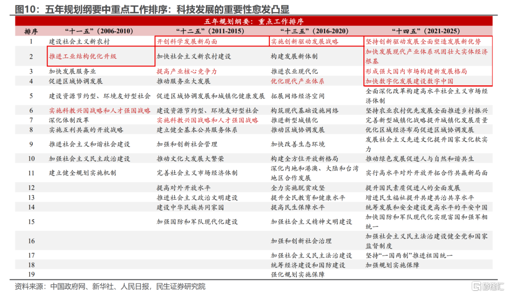The width and height of the screenshot is (507, 294).
Task: Click cell '加快发展现代产业体系巩固壮大实体经济根基'
Action: (426, 56)
